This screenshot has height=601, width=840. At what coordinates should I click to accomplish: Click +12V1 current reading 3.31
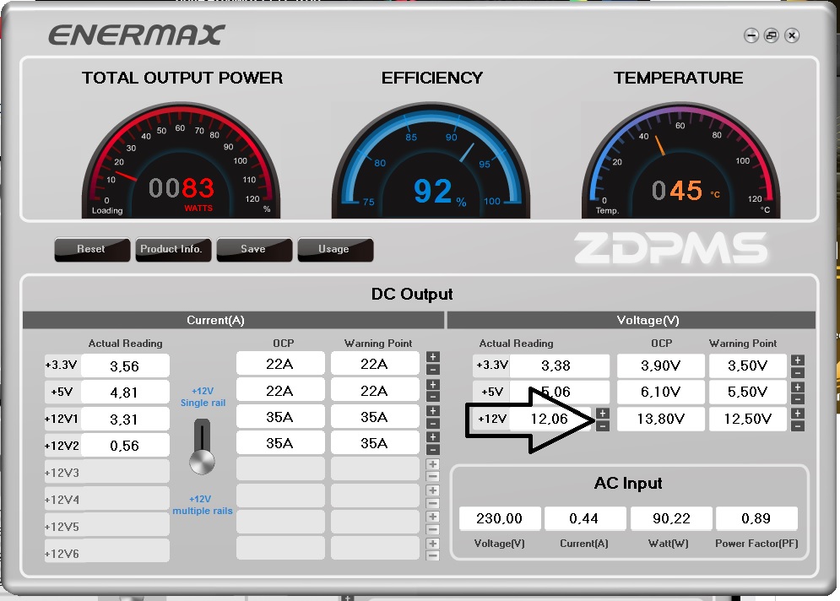click(125, 420)
